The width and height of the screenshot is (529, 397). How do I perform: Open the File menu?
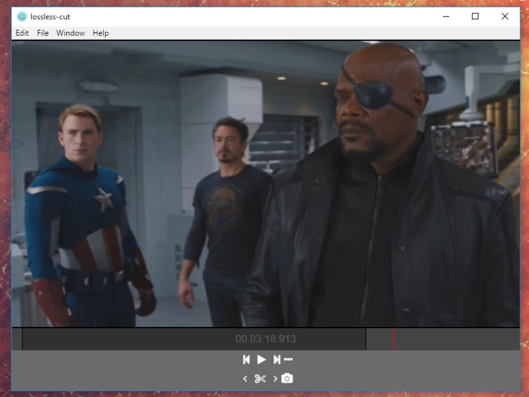tap(43, 33)
